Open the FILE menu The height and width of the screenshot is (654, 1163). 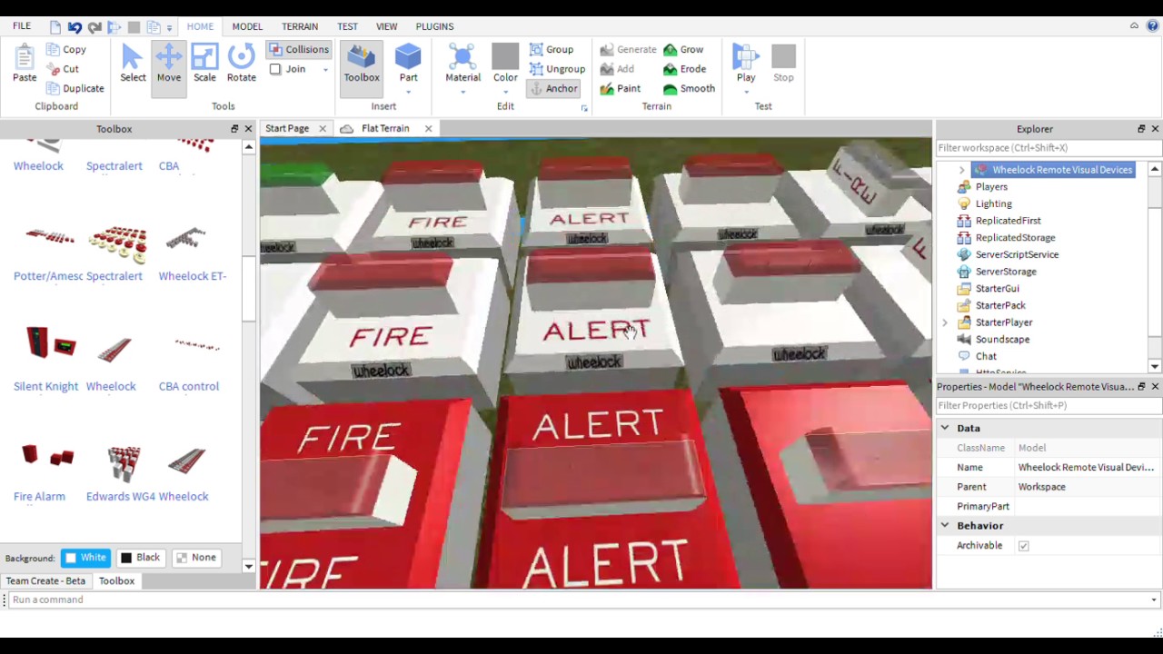[22, 26]
